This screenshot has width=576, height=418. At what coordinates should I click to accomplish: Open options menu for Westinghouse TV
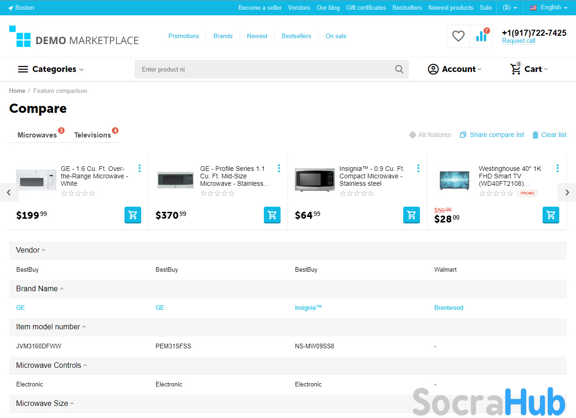557,168
